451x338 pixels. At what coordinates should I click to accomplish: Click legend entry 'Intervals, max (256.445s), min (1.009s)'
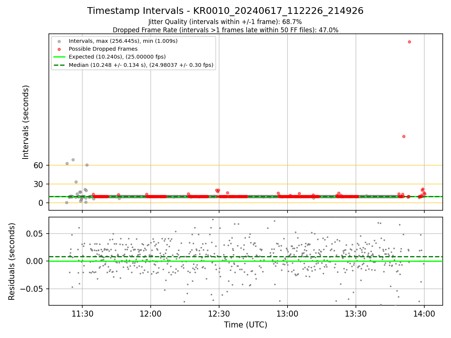tap(123, 41)
